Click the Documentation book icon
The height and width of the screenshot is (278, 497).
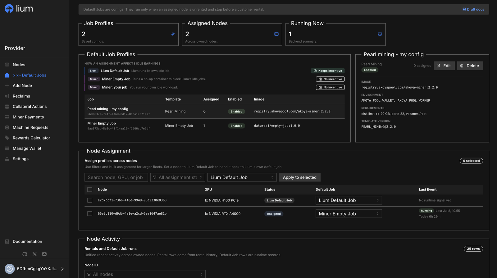[7, 241]
